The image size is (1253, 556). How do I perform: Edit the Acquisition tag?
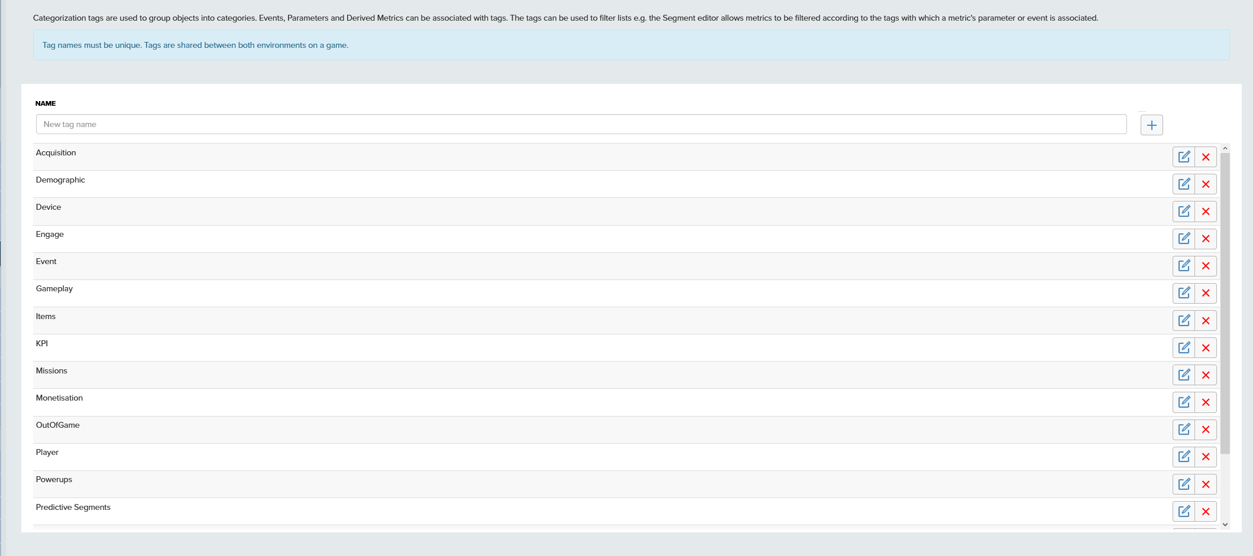1184,157
